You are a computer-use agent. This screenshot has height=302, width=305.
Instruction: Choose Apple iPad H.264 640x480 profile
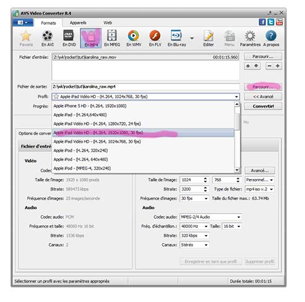(143, 114)
